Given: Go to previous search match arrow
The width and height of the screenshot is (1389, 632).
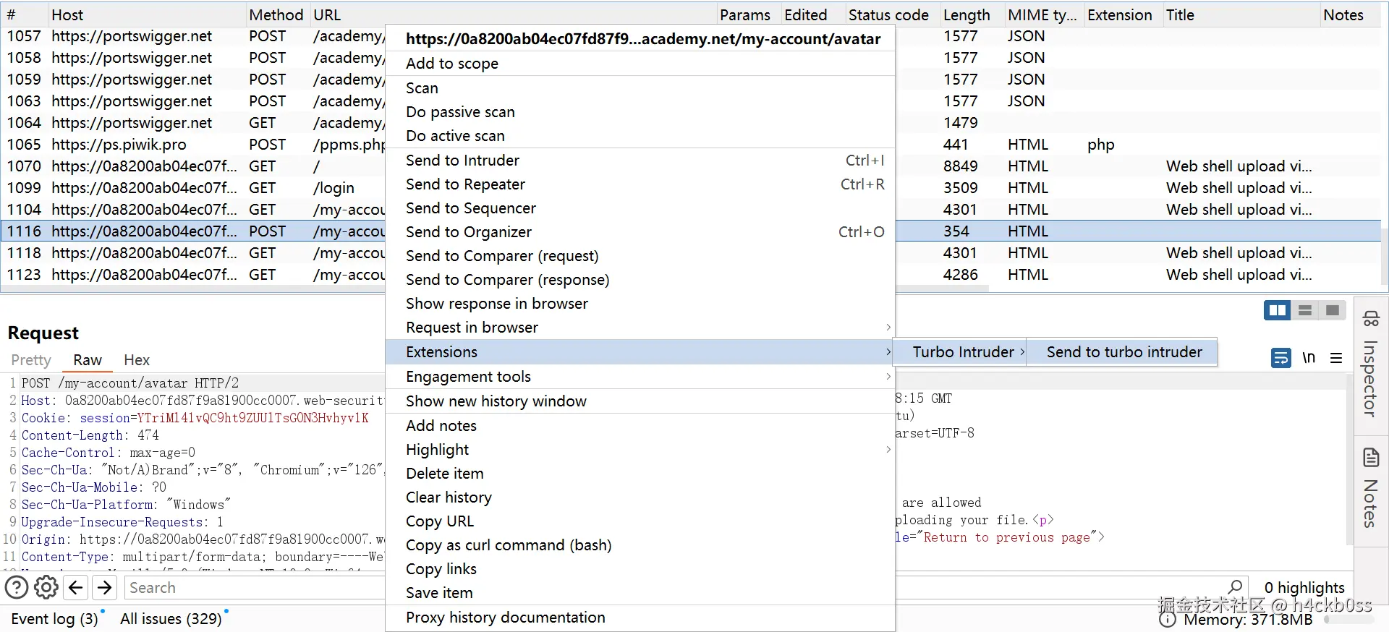Looking at the screenshot, I should (x=76, y=587).
